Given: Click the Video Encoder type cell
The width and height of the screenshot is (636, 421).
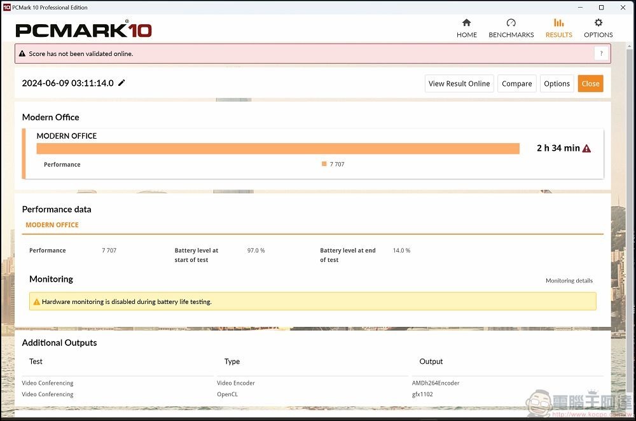Looking at the screenshot, I should pos(236,383).
